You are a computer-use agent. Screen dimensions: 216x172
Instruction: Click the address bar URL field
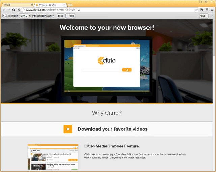(x=109, y=10)
